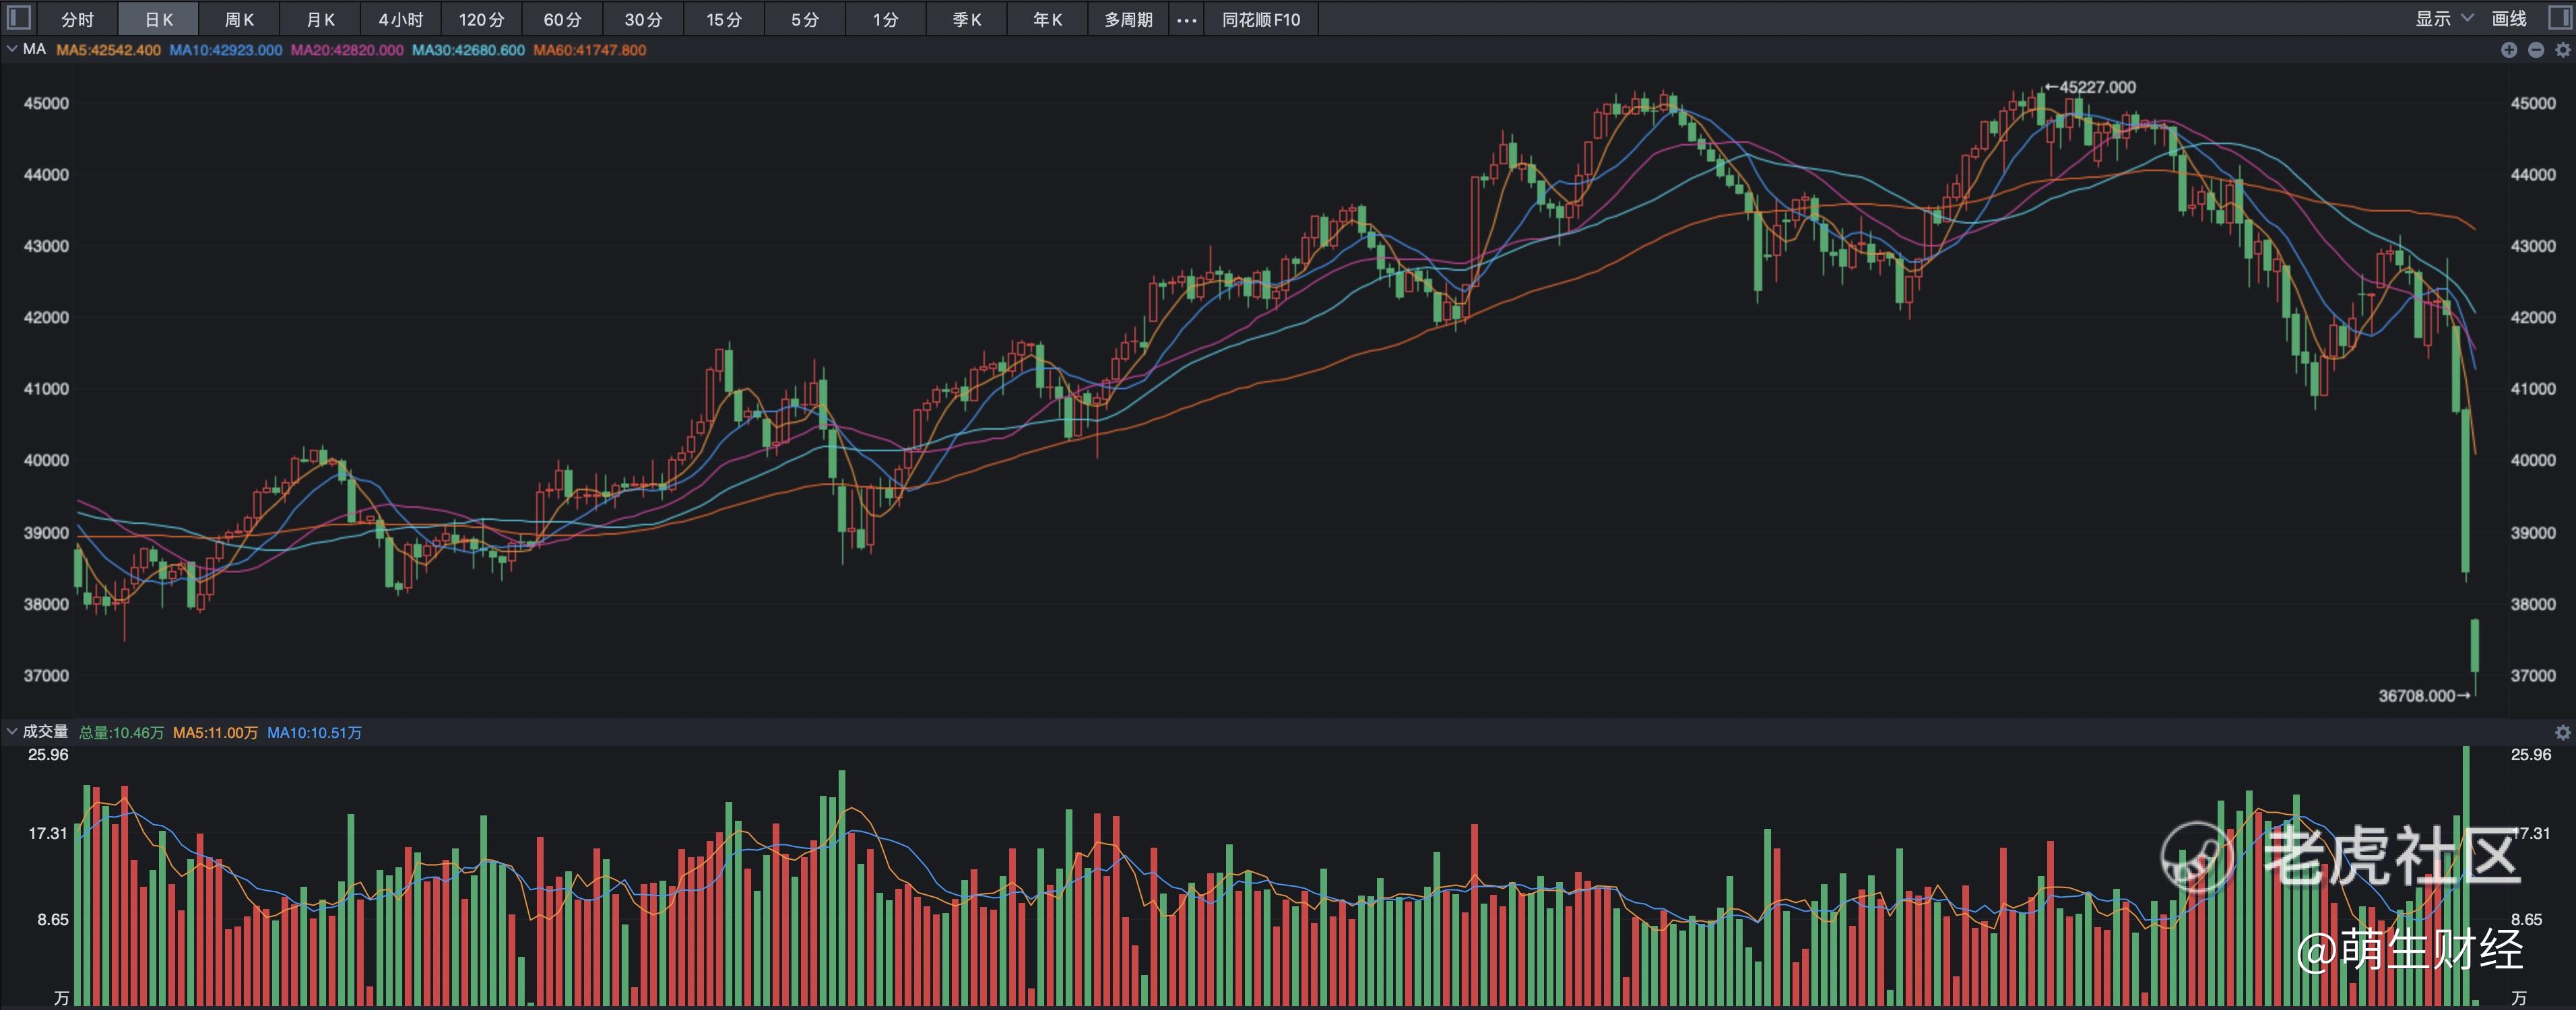Click the minus zoom-out chart icon
The height and width of the screenshot is (1010, 2576).
2536,50
